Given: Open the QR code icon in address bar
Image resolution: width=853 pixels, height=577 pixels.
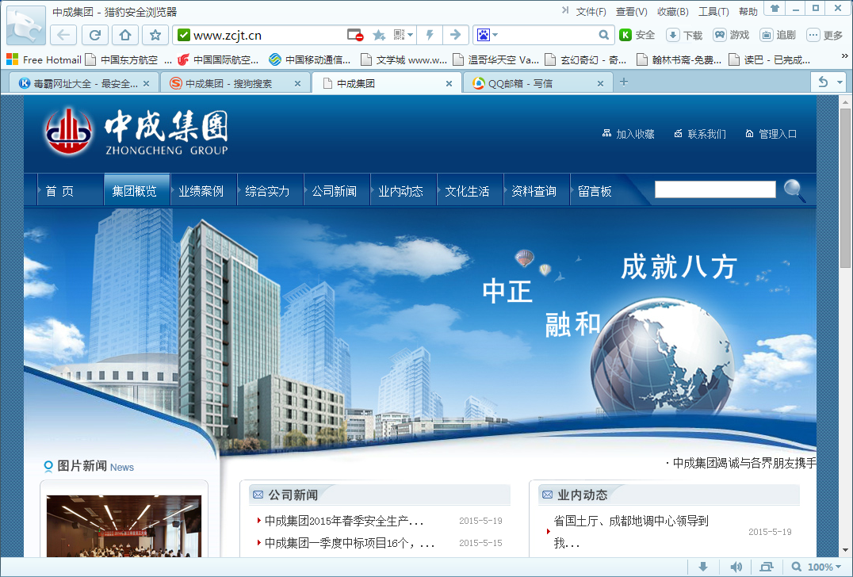Looking at the screenshot, I should pos(400,35).
